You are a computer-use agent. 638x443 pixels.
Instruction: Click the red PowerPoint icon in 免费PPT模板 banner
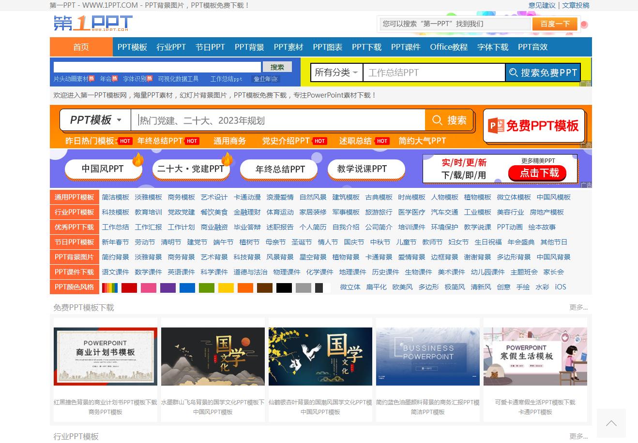coord(495,126)
